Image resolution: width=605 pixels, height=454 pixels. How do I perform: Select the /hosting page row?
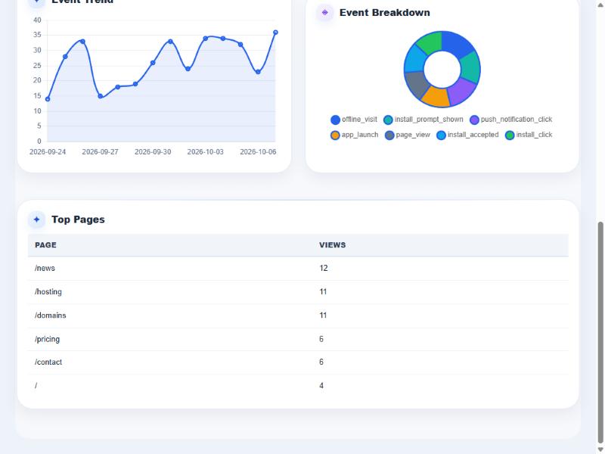pos(298,292)
